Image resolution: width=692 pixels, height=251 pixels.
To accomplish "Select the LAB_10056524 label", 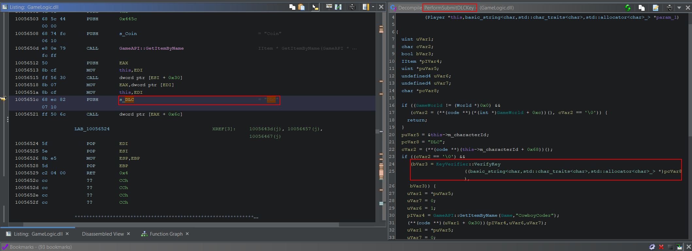I will pyautogui.click(x=92, y=129).
